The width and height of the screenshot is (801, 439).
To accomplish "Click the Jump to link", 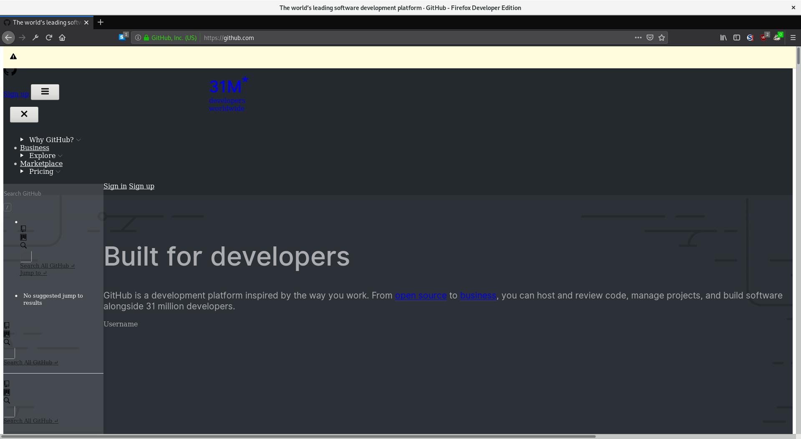I will [33, 273].
